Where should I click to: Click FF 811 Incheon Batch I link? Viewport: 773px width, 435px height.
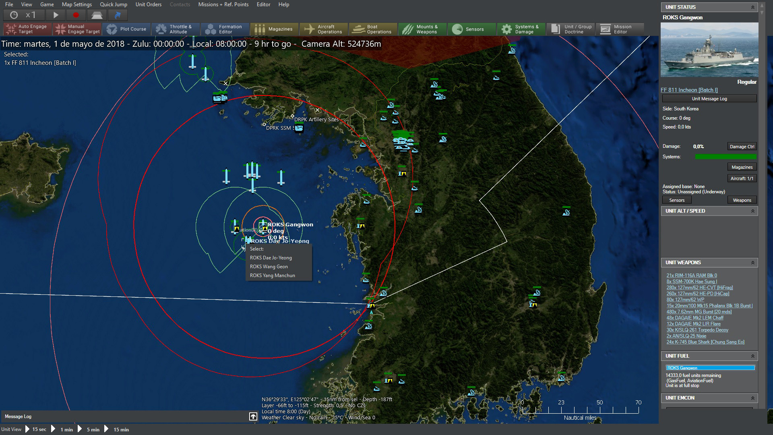pos(690,89)
